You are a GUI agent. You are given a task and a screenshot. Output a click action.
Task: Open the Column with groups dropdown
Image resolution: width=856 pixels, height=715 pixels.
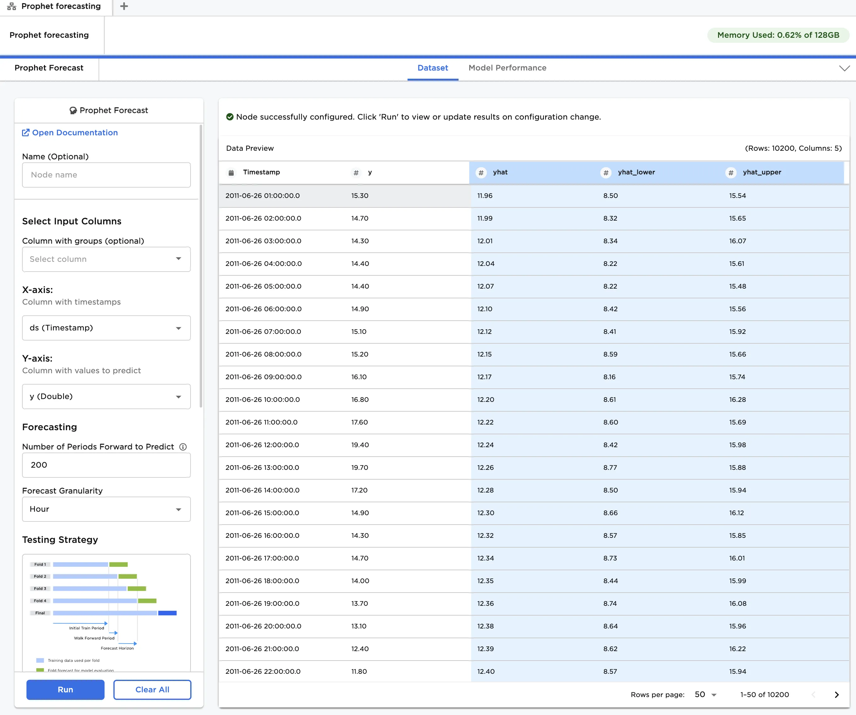[x=106, y=259]
